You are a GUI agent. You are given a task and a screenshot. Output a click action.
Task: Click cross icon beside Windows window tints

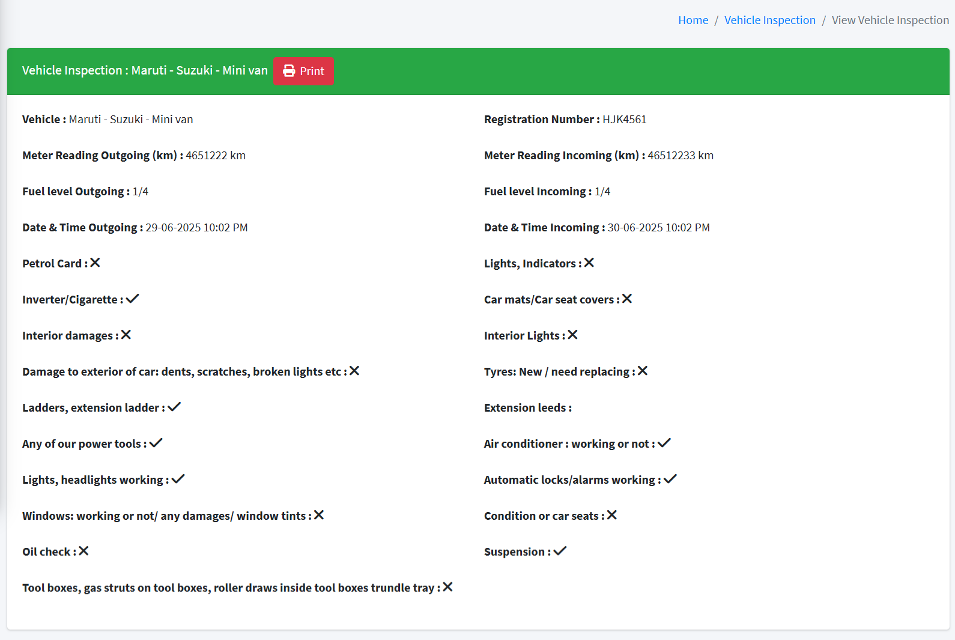click(x=319, y=515)
